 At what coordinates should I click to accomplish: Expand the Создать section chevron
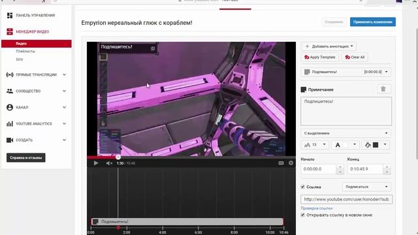pyautogui.click(x=64, y=140)
